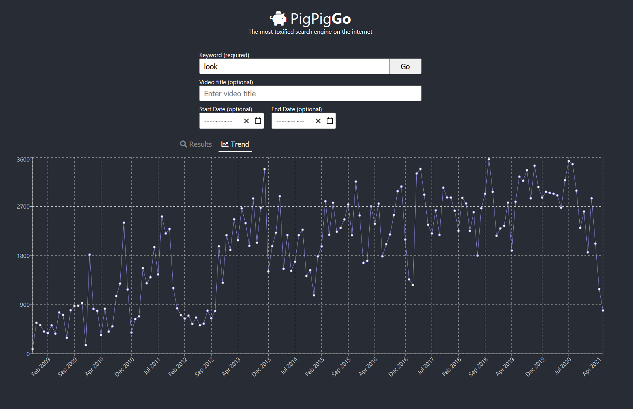The image size is (633, 409).
Task: Click the 'Feb 2012' axis label
Action: pos(178,367)
